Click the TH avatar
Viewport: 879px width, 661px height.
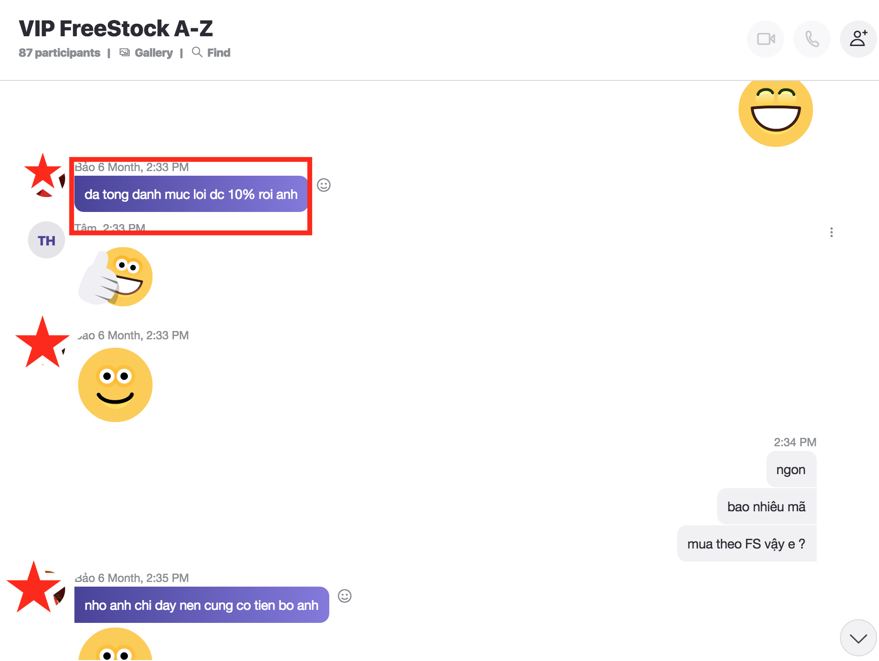pos(47,240)
